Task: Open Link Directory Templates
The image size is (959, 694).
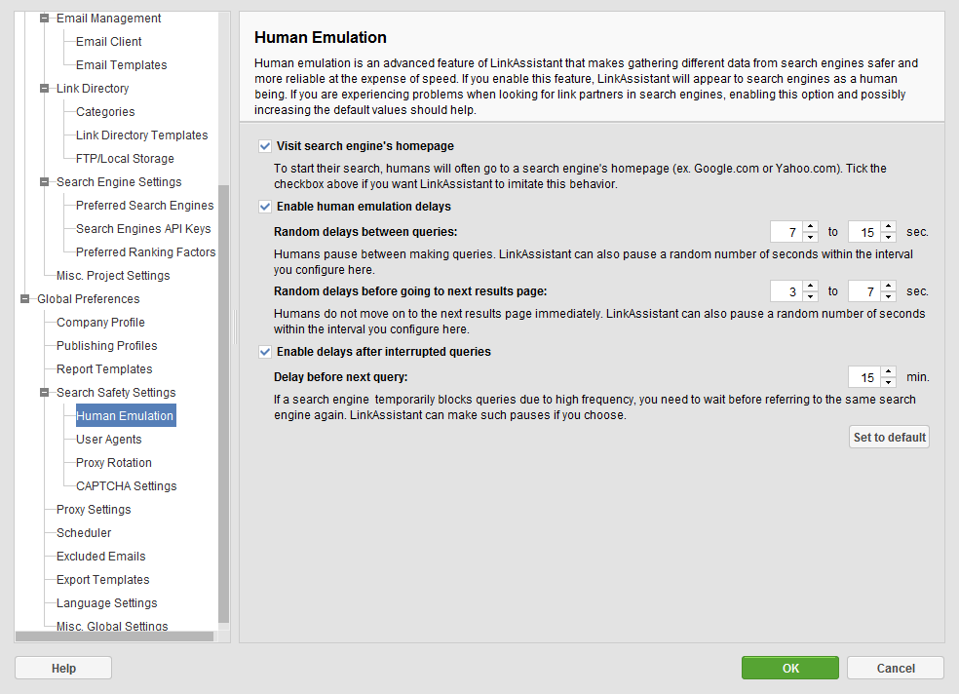Action: point(142,135)
